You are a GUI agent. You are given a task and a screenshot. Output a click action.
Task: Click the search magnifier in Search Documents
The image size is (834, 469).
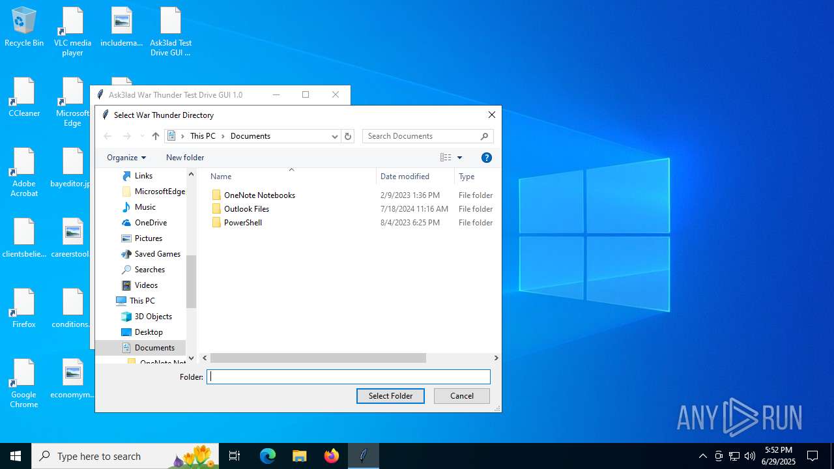[x=484, y=136]
